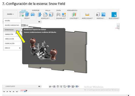Open the Display Settings monitor icon
The image size is (135, 96).
pyautogui.click(x=69, y=86)
